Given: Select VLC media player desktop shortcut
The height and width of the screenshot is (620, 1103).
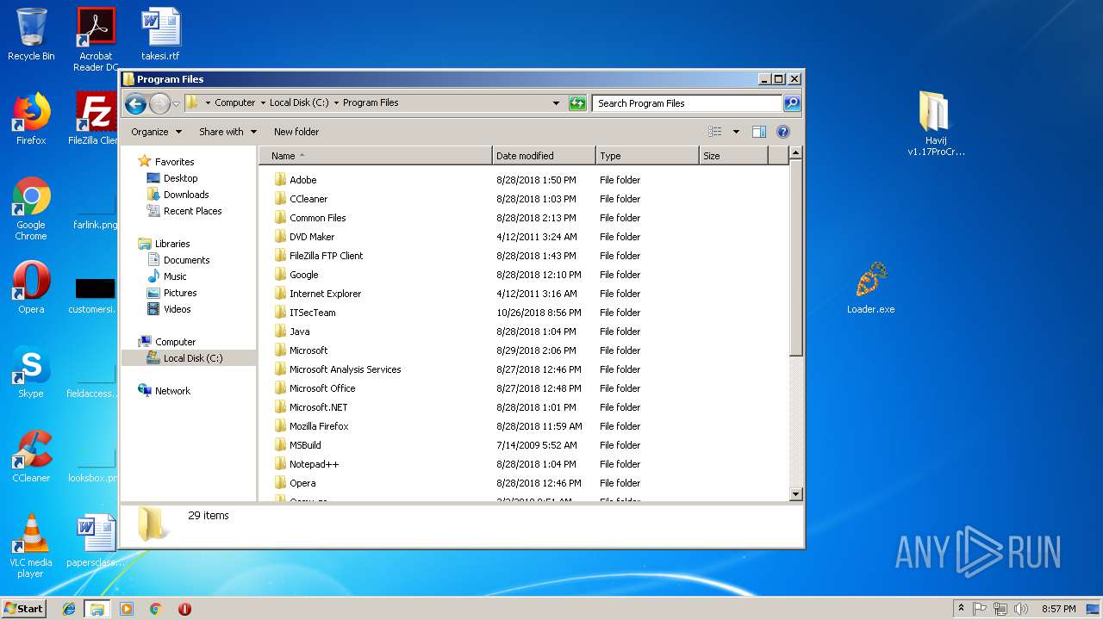Looking at the screenshot, I should point(31,547).
